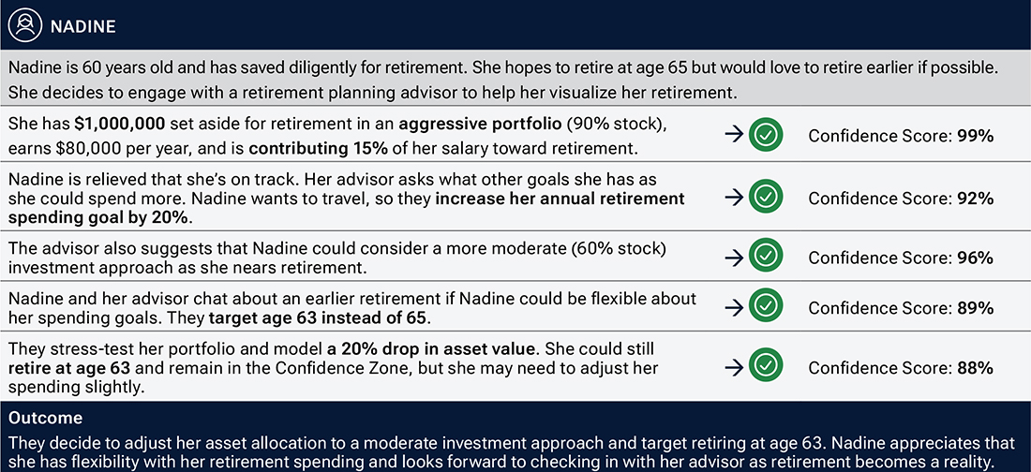Click the green checkmark next to 99% score
Viewport: 1031px width, 472px height.
pyautogui.click(x=767, y=136)
